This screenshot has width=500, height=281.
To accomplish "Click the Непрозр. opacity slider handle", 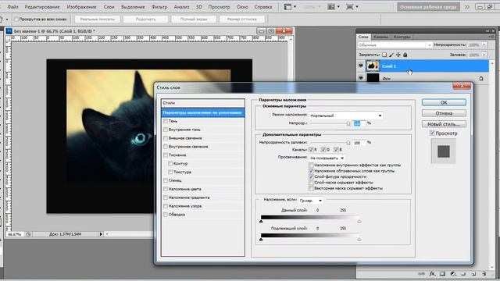I will [x=348, y=123].
